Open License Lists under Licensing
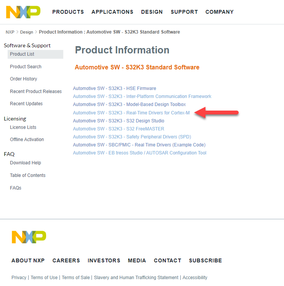 23,127
